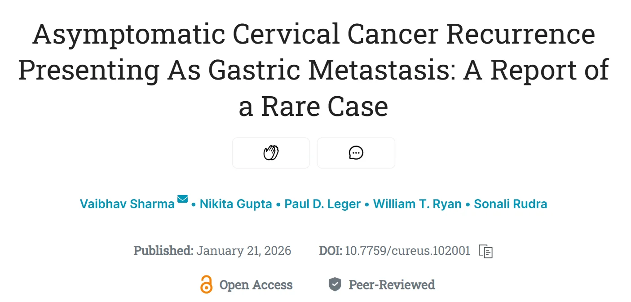Screen dimensions: 631x302
Task: Applaud the article using the clap icon
Action: 271,153
